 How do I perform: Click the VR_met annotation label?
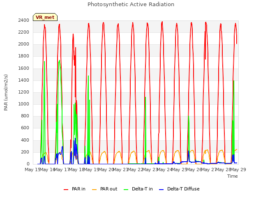pyautogui.click(x=45, y=17)
